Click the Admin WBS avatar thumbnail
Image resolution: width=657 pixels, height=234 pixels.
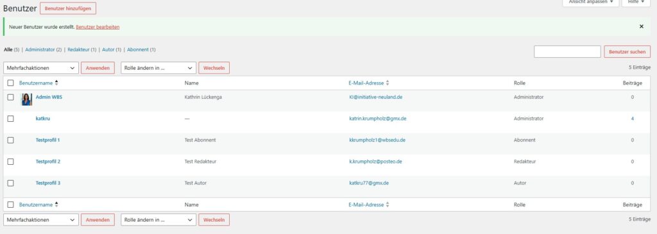pos(27,99)
